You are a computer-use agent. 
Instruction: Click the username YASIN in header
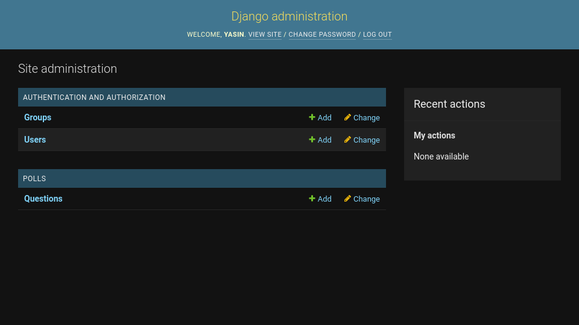click(234, 34)
